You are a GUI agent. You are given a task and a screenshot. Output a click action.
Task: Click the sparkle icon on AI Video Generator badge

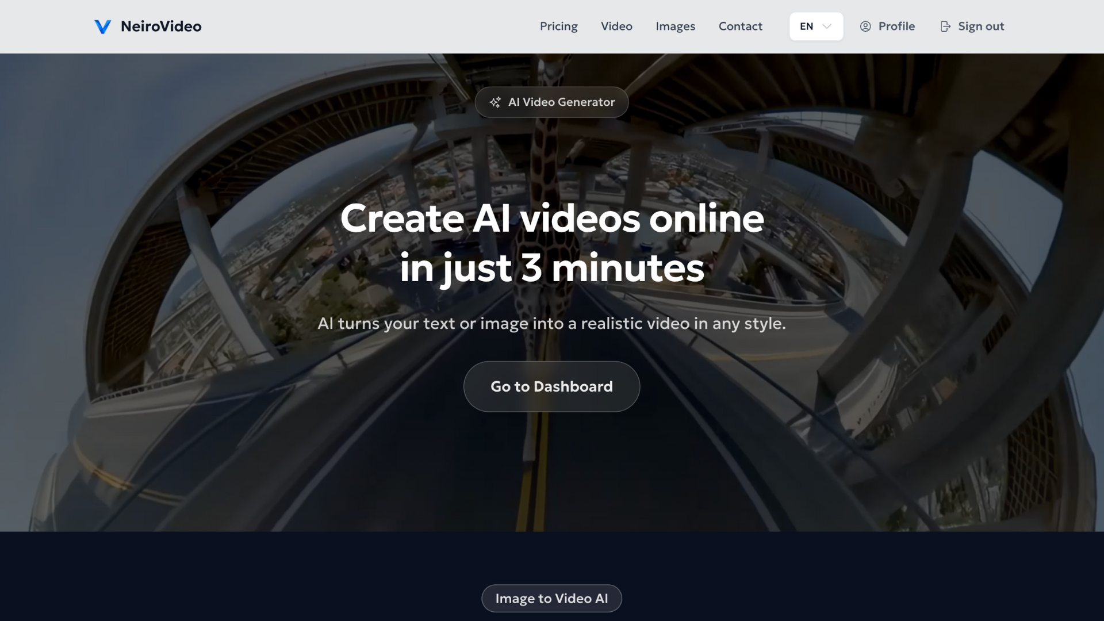495,102
